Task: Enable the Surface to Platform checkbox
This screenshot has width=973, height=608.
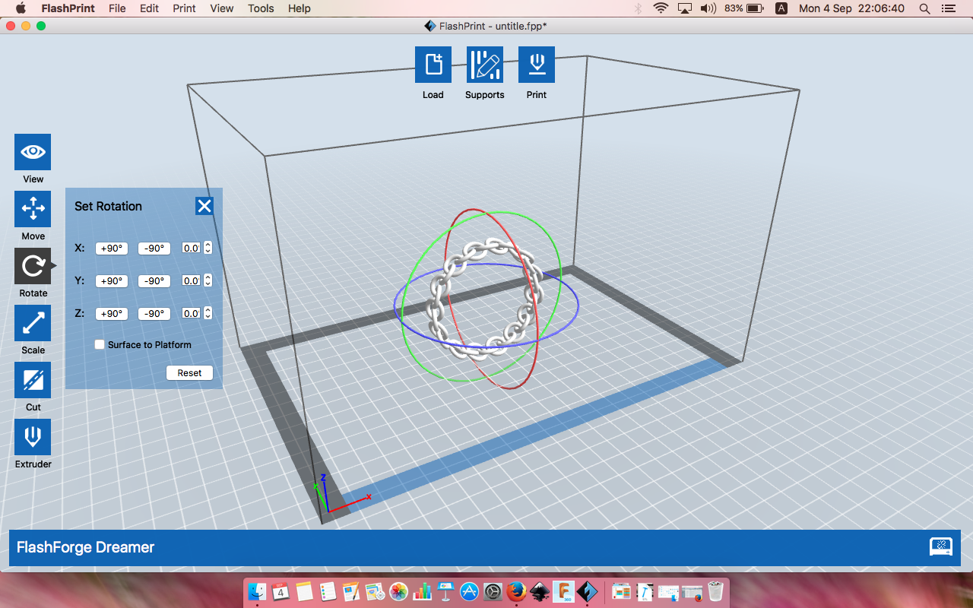Action: click(100, 345)
